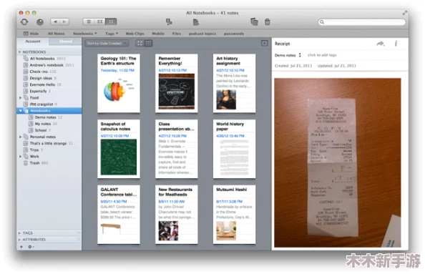Image resolution: width=425 pixels, height=274 pixels.
Task: Click the new note document icon
Action: tap(196, 22)
